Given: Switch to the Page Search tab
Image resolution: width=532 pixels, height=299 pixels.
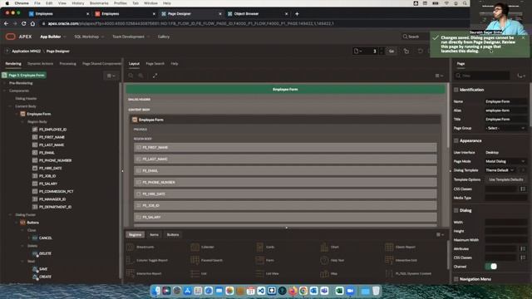Looking at the screenshot, I should coord(155,64).
